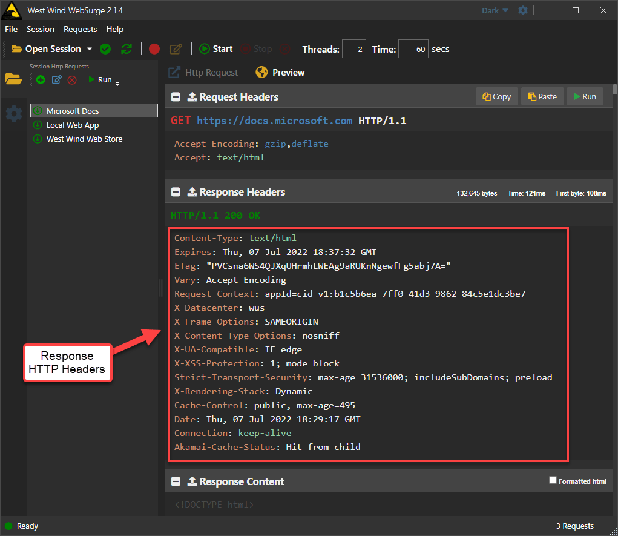618x536 pixels.
Task: Copy the request headers using the Copy button
Action: pyautogui.click(x=496, y=96)
